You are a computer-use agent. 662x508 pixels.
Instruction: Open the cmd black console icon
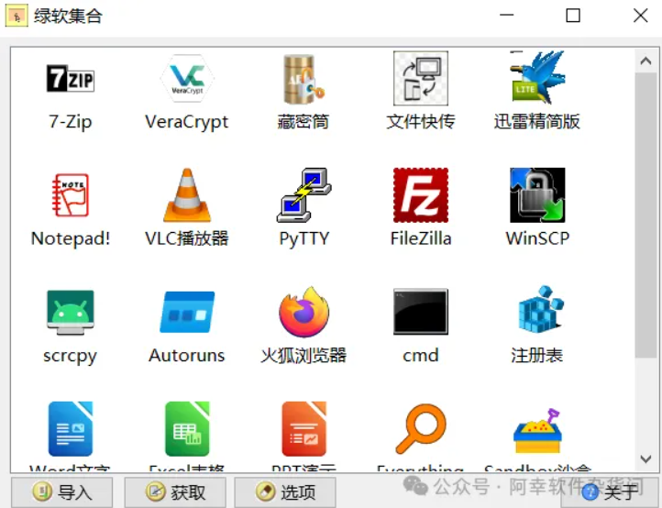coord(421,312)
